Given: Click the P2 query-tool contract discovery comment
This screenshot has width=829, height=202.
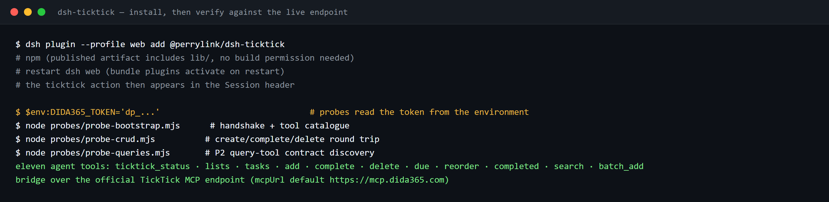Looking at the screenshot, I should click(290, 153).
